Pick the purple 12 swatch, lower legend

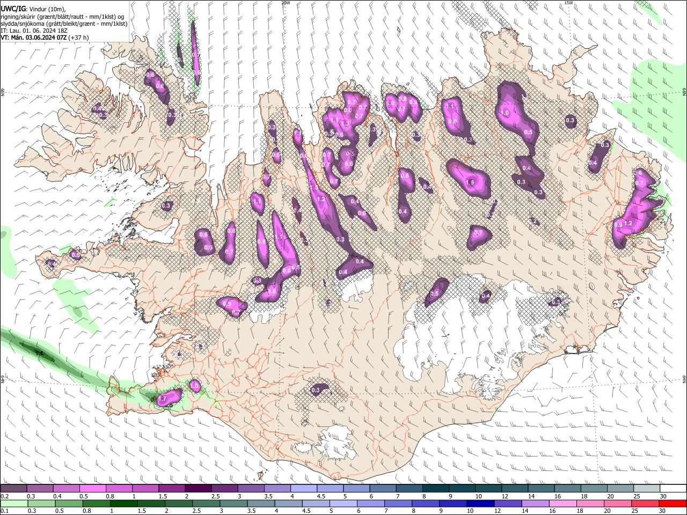(x=507, y=503)
